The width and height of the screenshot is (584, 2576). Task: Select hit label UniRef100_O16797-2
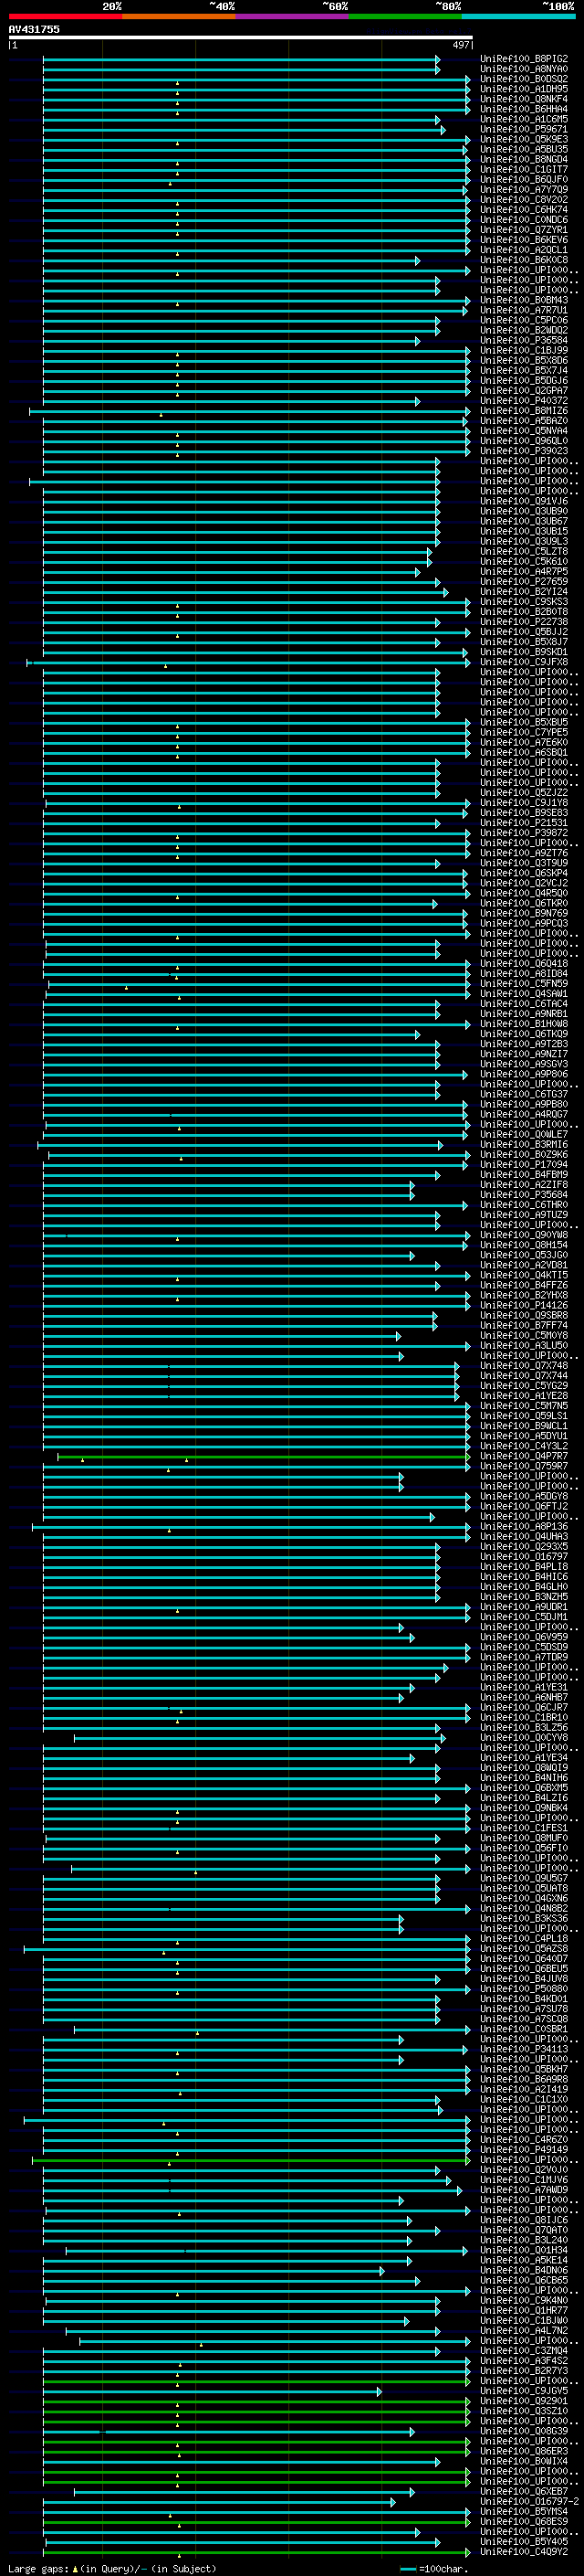point(530,2502)
